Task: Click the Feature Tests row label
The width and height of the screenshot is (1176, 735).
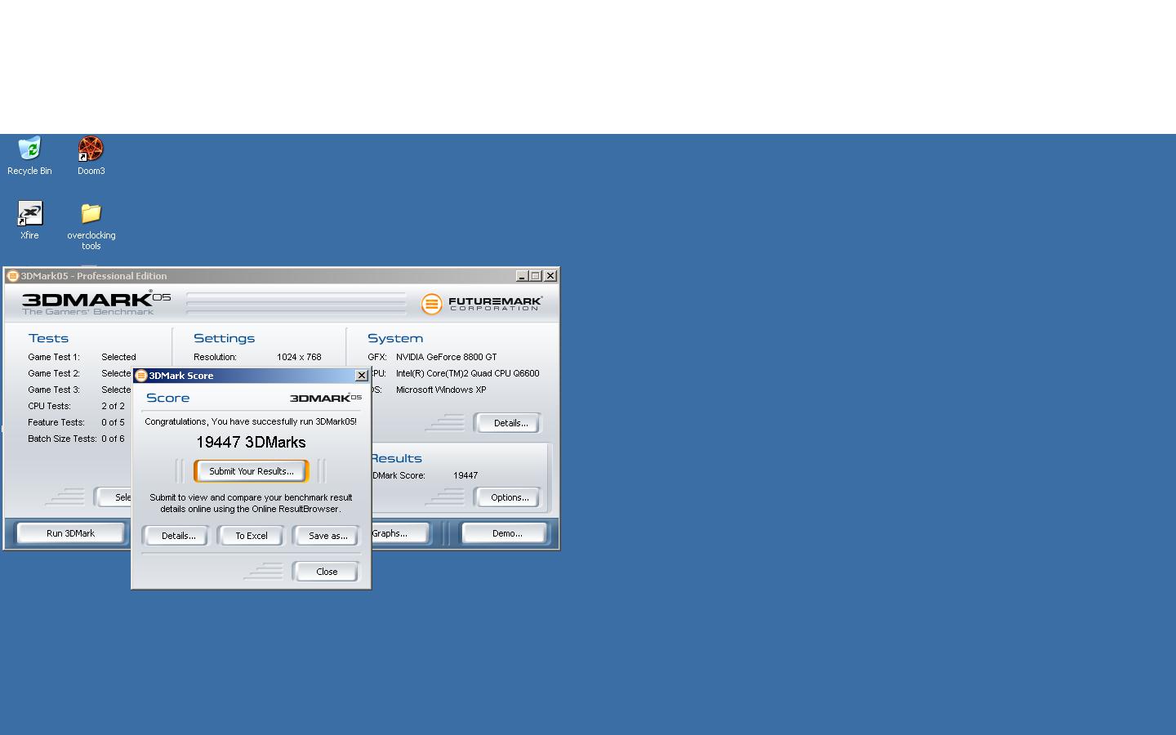Action: tap(56, 422)
